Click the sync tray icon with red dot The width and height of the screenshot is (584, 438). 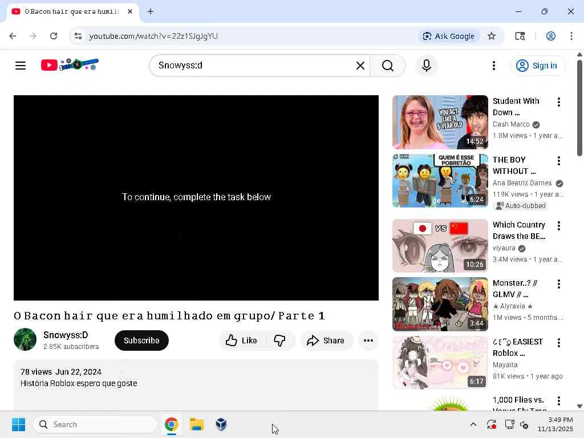pyautogui.click(x=491, y=424)
